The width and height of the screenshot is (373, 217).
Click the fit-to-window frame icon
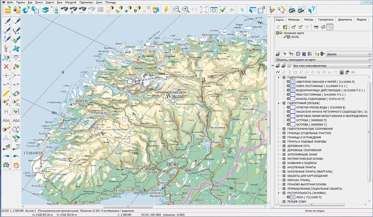coord(204,10)
